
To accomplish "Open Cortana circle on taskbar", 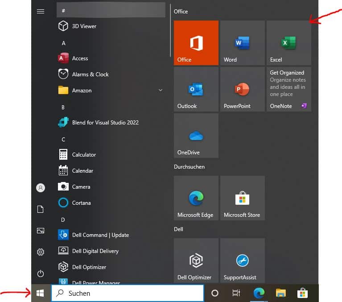I will click(x=215, y=293).
